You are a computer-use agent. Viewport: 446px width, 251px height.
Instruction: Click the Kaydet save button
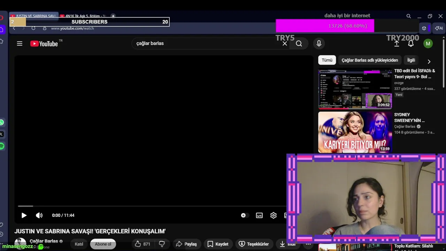click(x=218, y=244)
